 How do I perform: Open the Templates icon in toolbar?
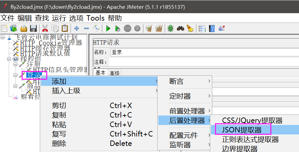(x=14, y=28)
